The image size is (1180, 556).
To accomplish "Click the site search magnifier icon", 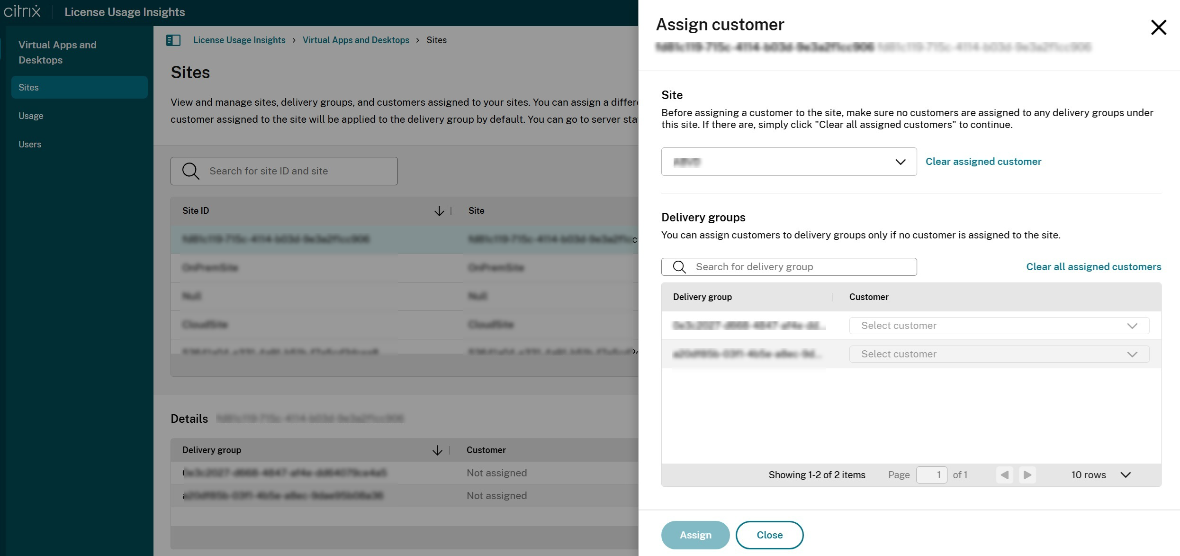I will (191, 171).
